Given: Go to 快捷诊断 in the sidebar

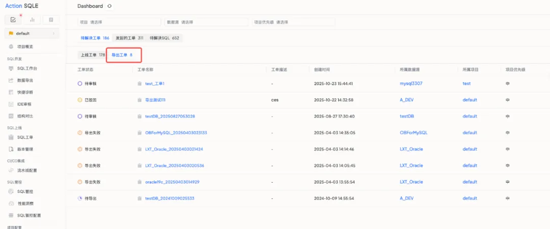Looking at the screenshot, I should [x=25, y=92].
